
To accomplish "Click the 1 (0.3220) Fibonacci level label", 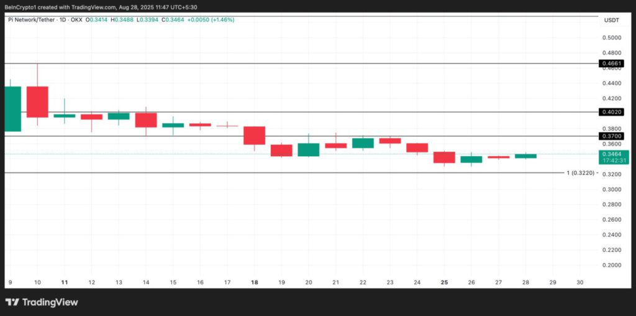I will pyautogui.click(x=582, y=172).
